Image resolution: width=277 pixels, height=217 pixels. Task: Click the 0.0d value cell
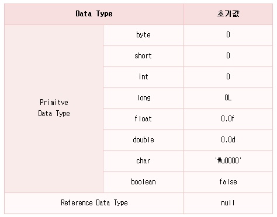(x=228, y=140)
